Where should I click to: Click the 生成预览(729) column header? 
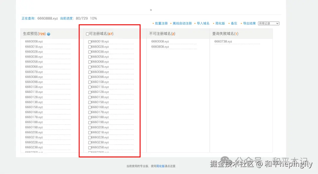pyautogui.click(x=34, y=34)
